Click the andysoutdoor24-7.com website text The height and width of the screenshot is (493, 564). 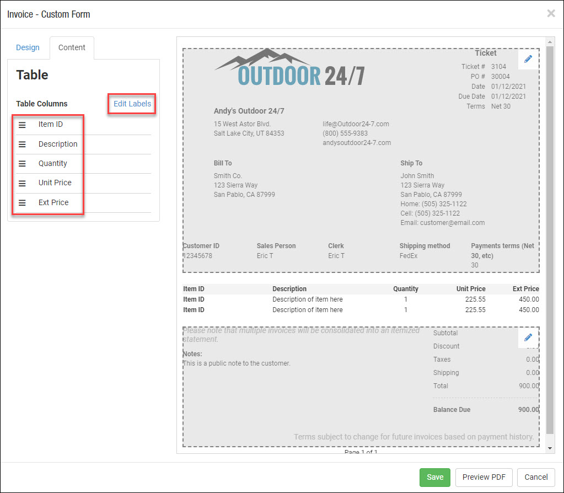coord(357,143)
